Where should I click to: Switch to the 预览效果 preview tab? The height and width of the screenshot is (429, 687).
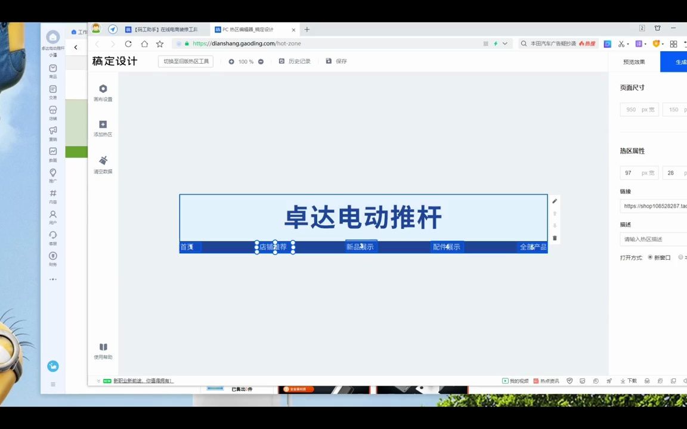[x=634, y=61]
